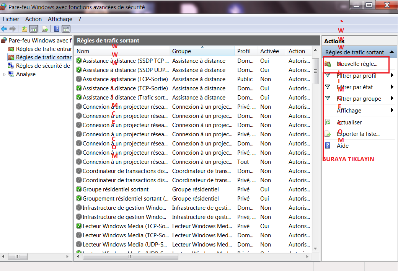
Task: Click the Tout profile cell
Action: [x=243, y=162]
